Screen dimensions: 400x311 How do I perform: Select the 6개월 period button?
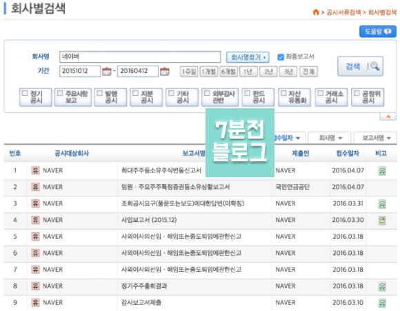click(x=228, y=72)
